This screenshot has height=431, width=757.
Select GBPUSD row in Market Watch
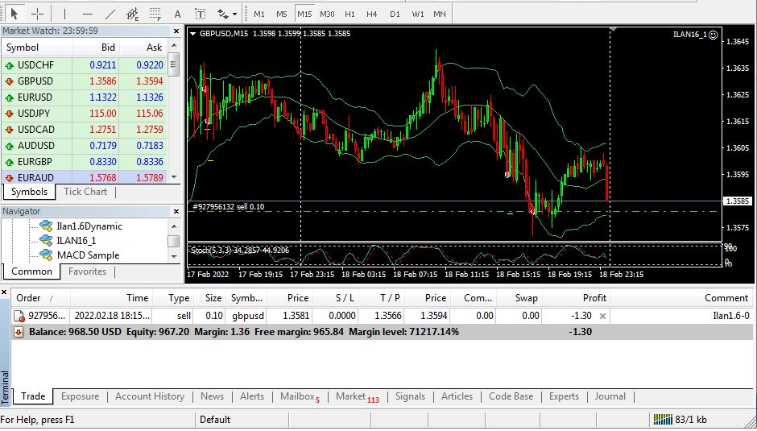(x=85, y=81)
